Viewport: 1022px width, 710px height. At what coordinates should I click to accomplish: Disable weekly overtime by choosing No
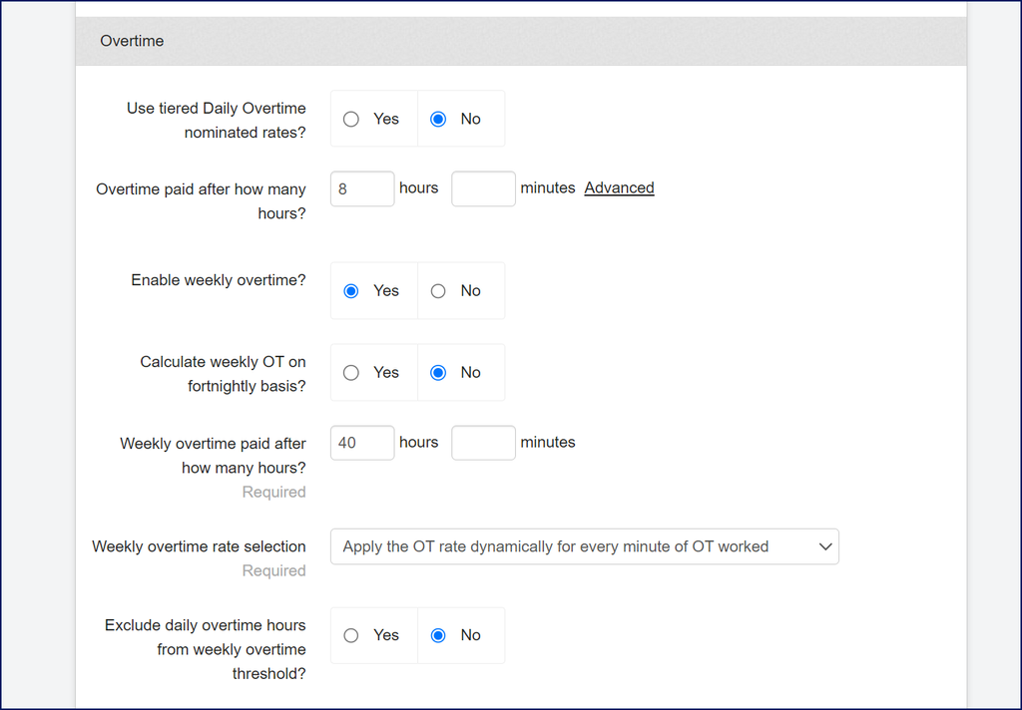click(438, 291)
